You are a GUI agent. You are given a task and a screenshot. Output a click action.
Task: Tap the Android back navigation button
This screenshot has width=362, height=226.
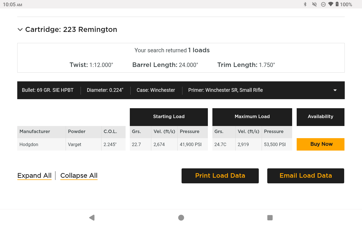[x=92, y=218]
